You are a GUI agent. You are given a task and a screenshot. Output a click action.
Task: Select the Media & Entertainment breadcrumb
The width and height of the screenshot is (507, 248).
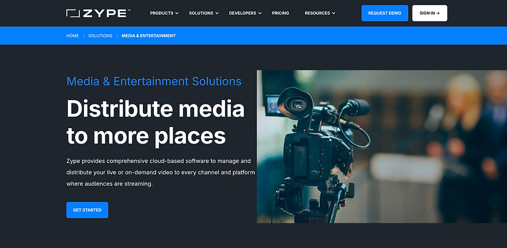point(149,36)
